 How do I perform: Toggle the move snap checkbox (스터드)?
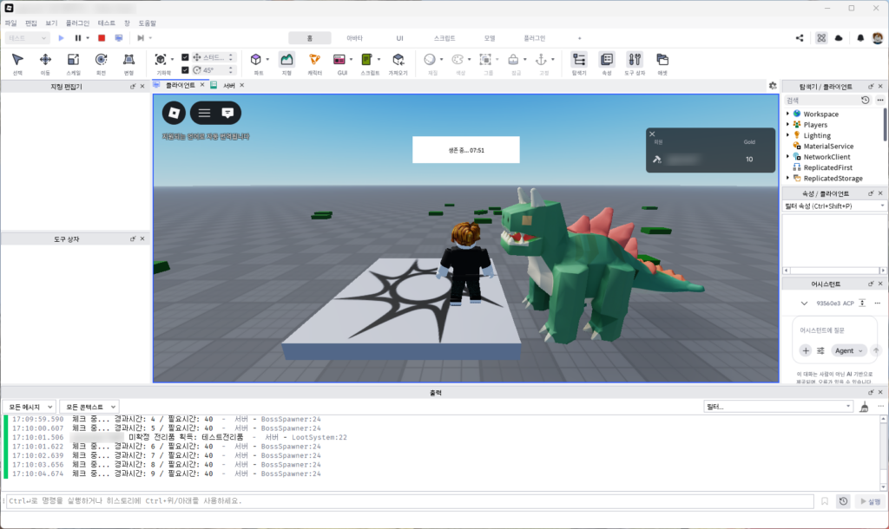[185, 57]
